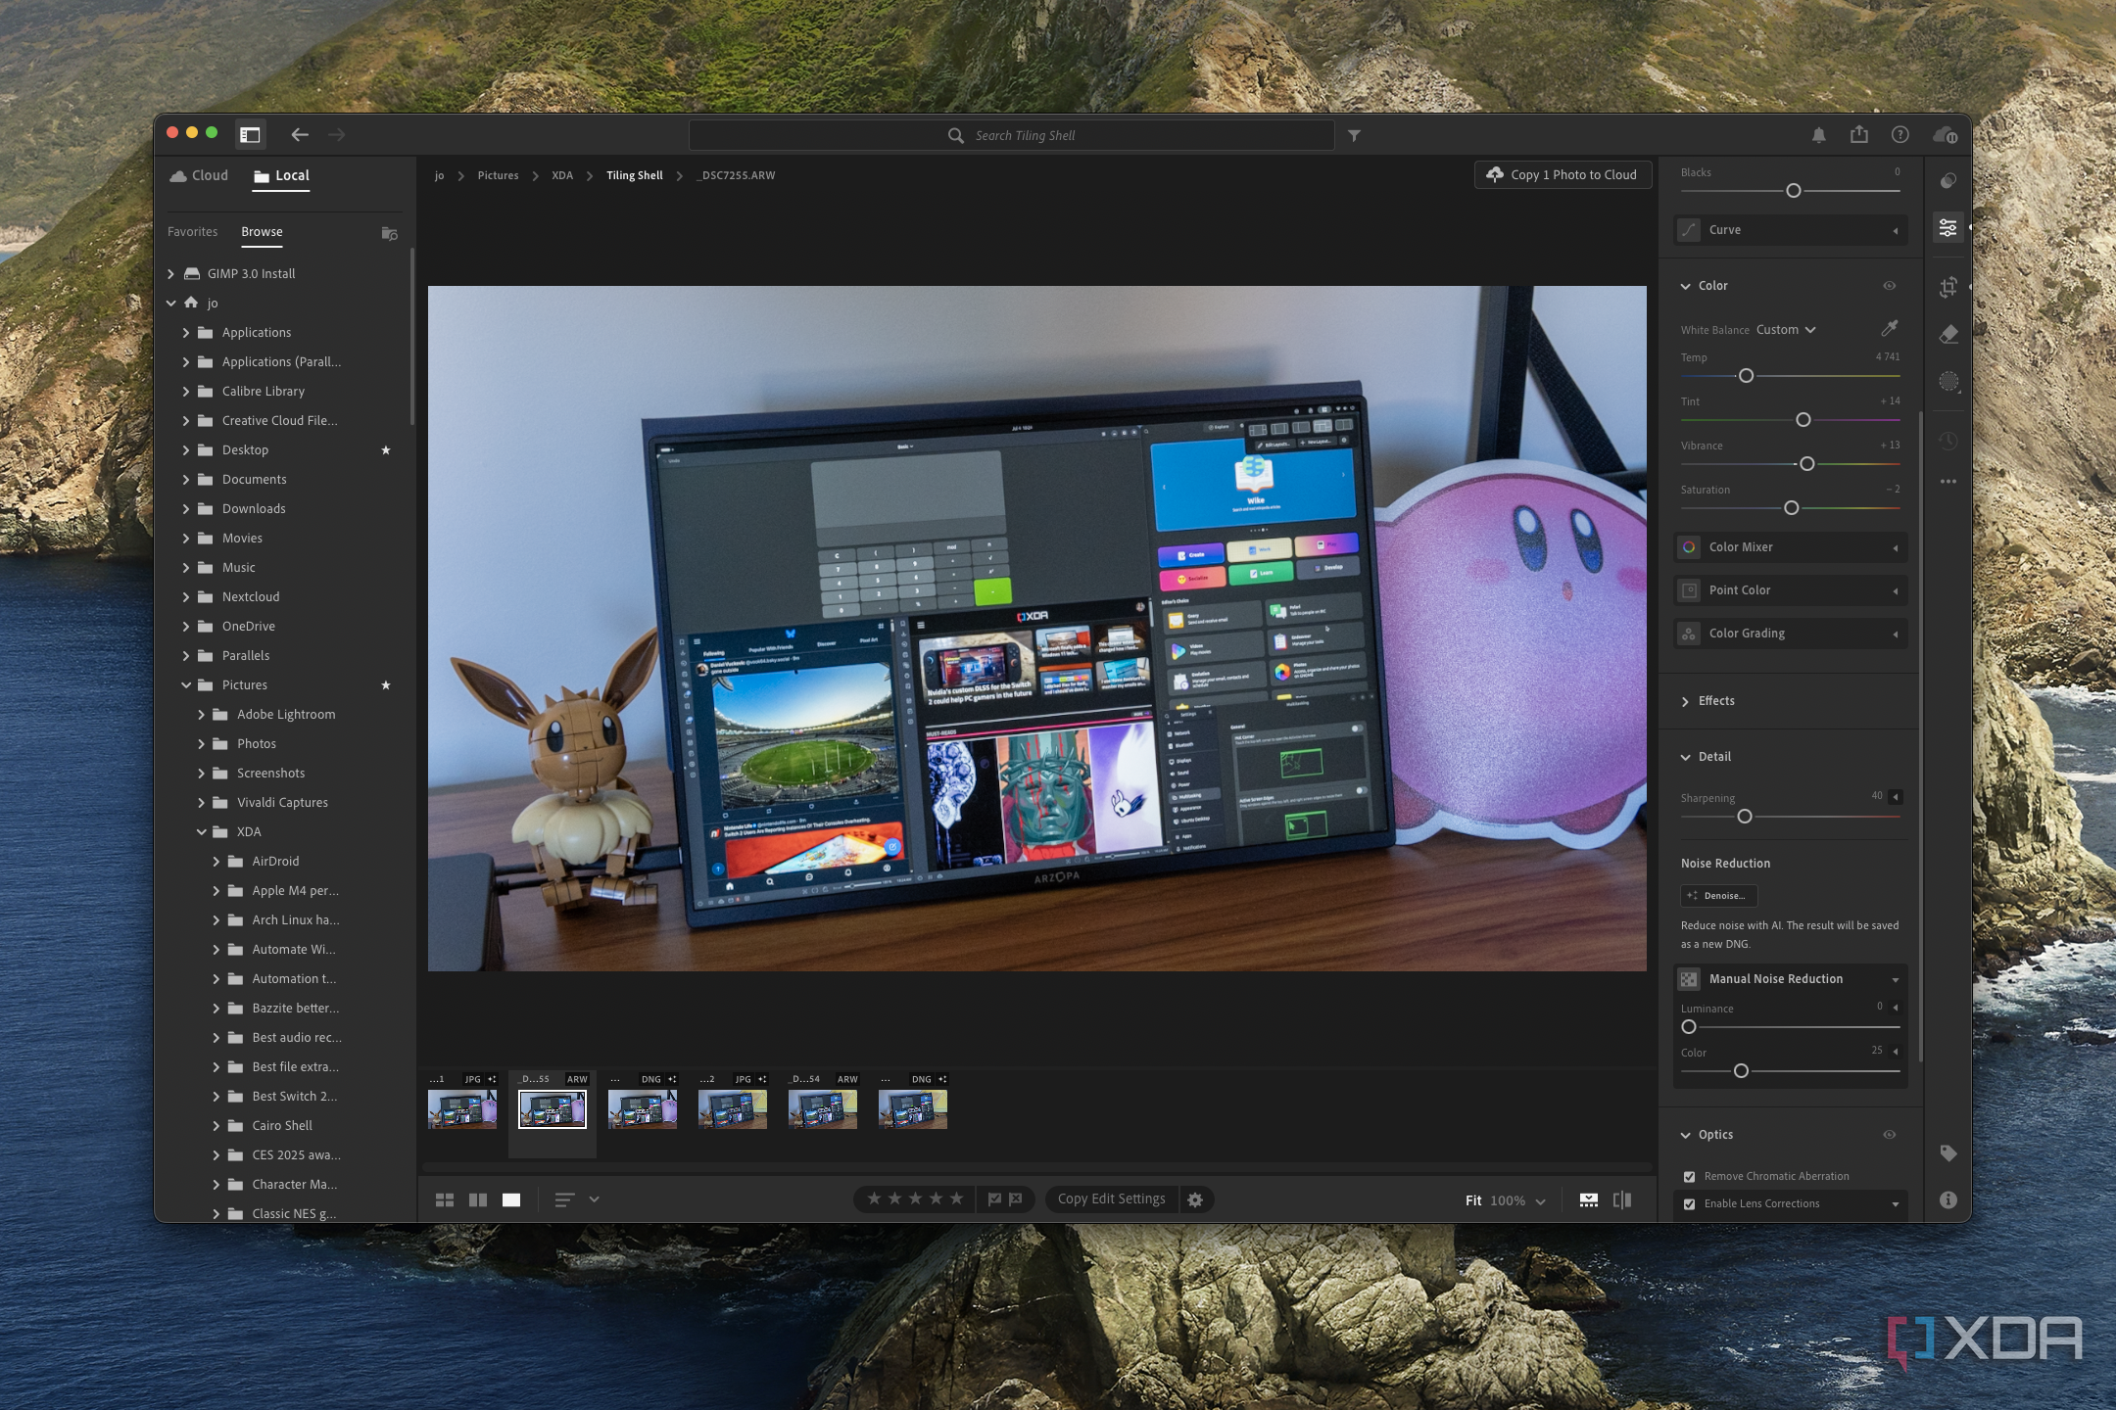Click Pictures in the breadcrumb path
The height and width of the screenshot is (1410, 2116).
(498, 175)
